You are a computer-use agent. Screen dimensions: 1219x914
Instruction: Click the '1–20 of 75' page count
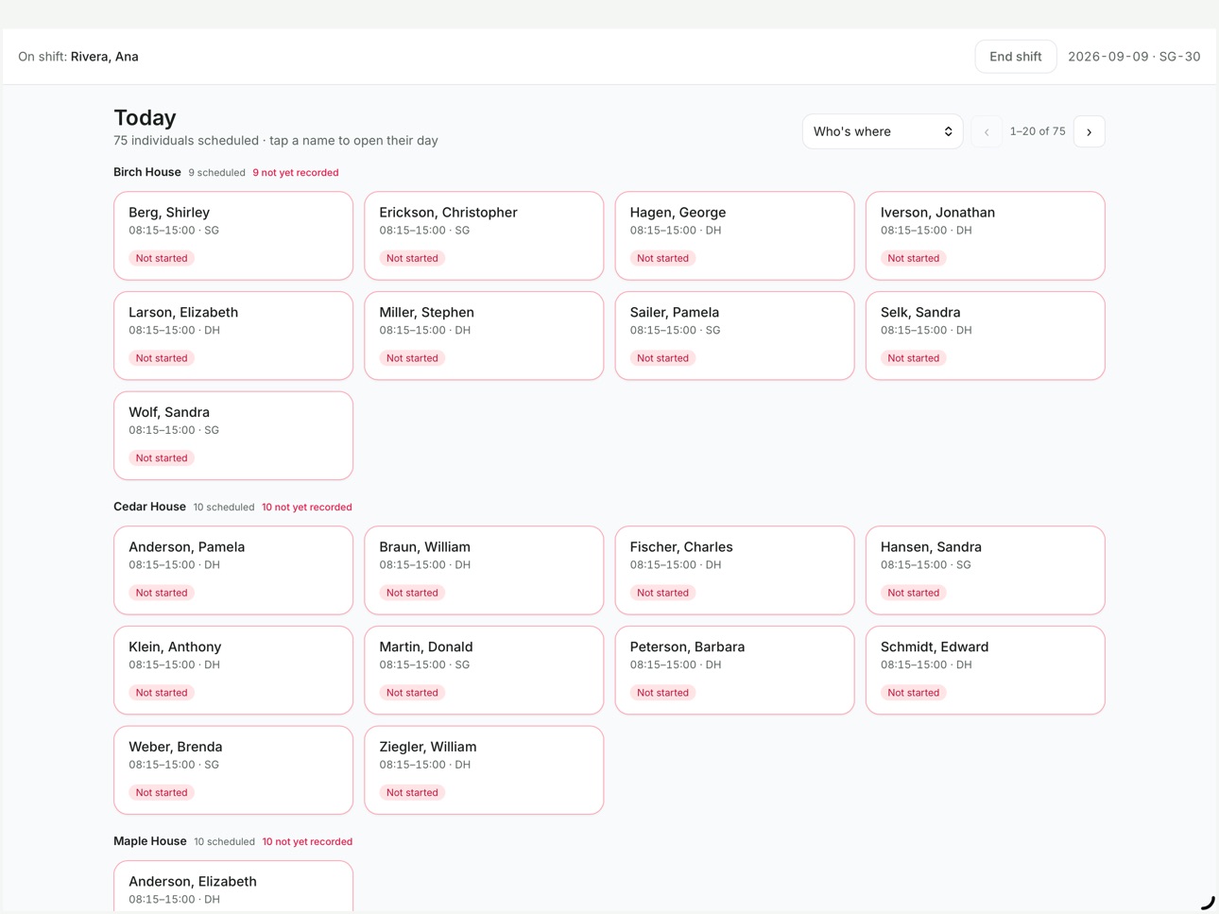(x=1038, y=131)
